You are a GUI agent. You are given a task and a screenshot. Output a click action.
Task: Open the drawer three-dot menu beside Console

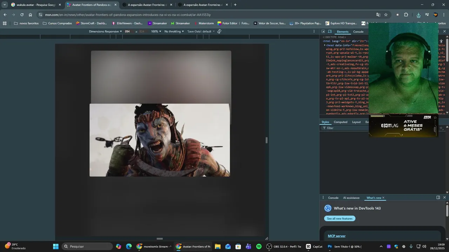click(323, 198)
